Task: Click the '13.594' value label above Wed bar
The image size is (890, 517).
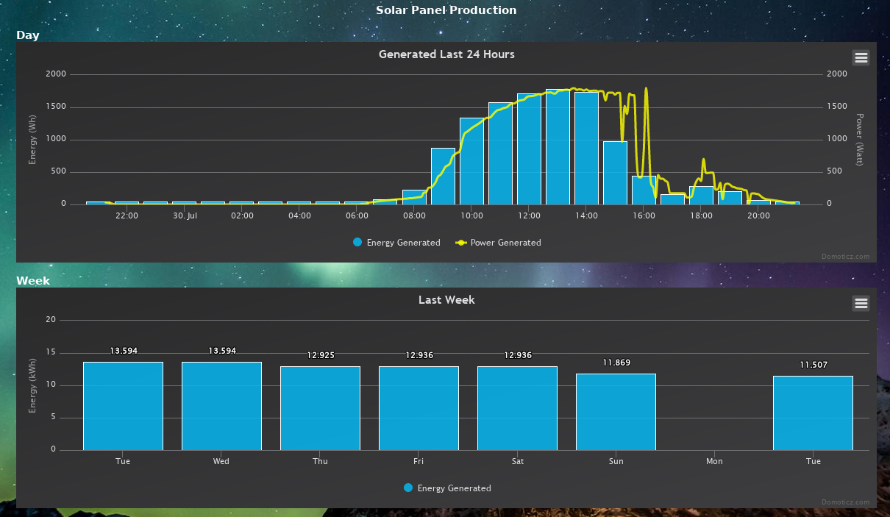Action: click(221, 352)
